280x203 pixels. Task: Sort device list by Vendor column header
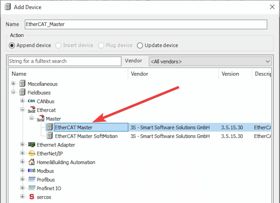(x=173, y=74)
